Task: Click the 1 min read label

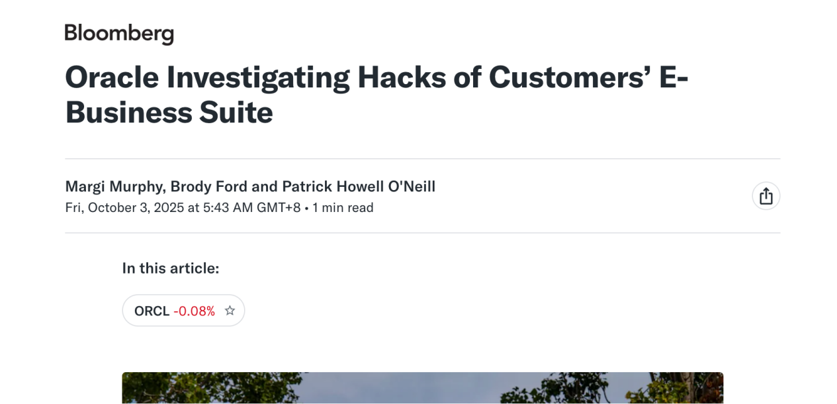Action: (343, 208)
